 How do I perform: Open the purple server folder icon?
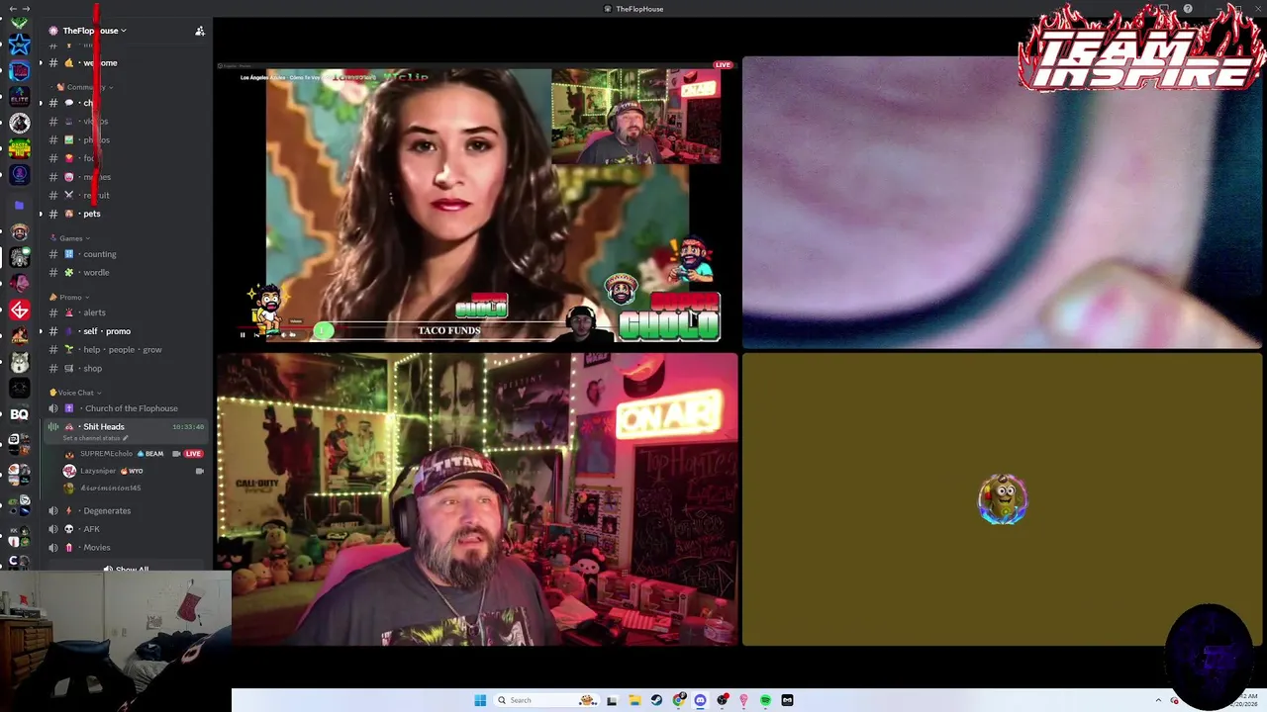coord(19,206)
